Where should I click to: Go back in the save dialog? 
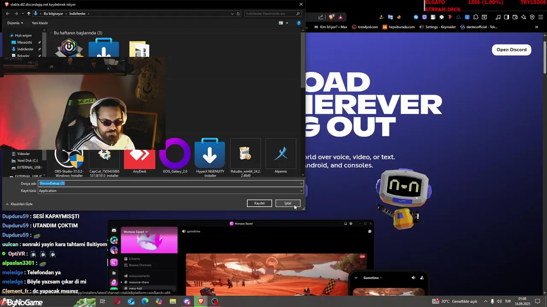click(8, 14)
